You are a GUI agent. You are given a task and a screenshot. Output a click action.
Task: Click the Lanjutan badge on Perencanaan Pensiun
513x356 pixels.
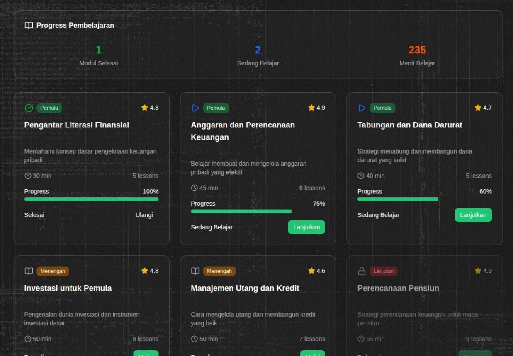pyautogui.click(x=384, y=271)
